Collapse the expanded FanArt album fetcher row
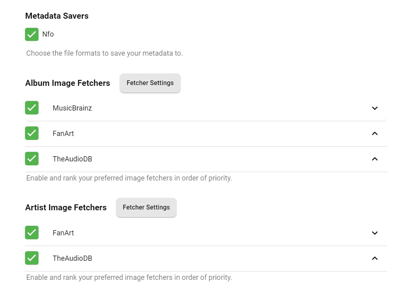404x287 pixels. [375, 134]
